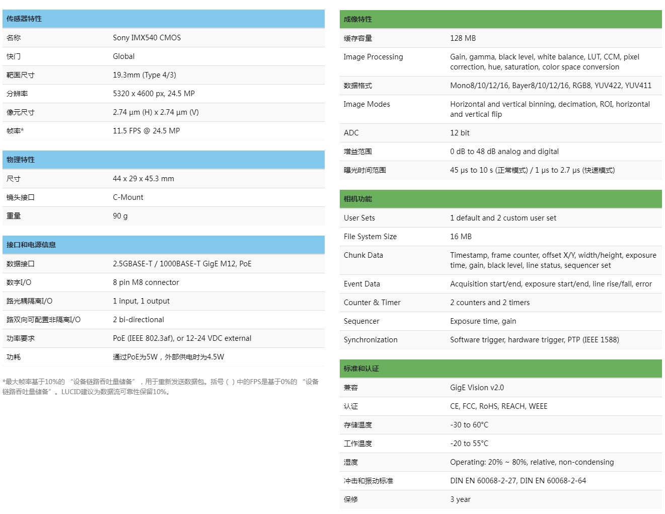Click the 3 year warranty value
The width and height of the screenshot is (665, 514).
click(x=460, y=499)
